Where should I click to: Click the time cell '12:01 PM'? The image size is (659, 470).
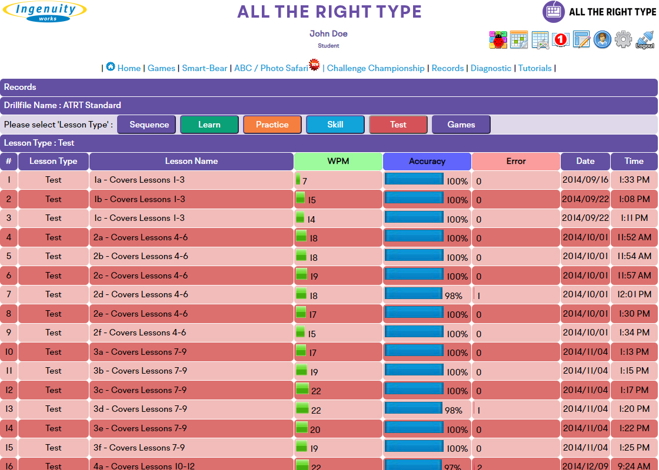coord(634,294)
